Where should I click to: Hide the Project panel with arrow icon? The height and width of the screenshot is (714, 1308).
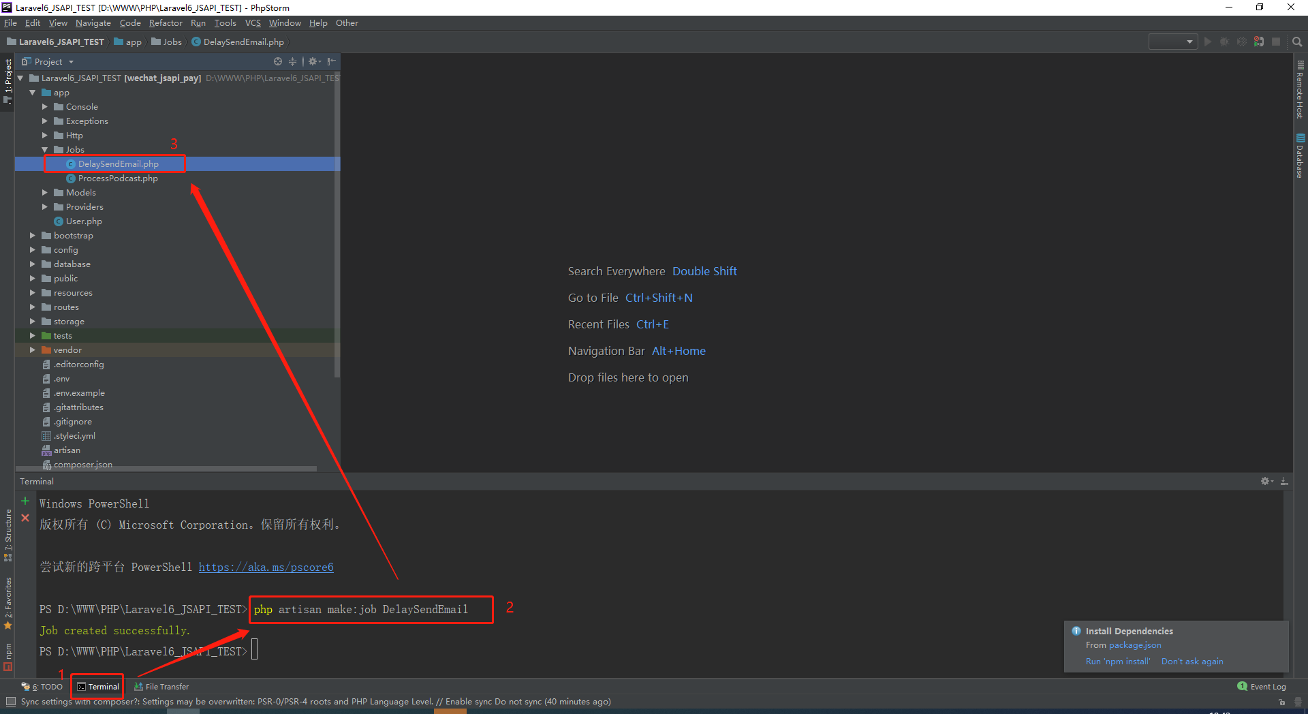point(332,61)
